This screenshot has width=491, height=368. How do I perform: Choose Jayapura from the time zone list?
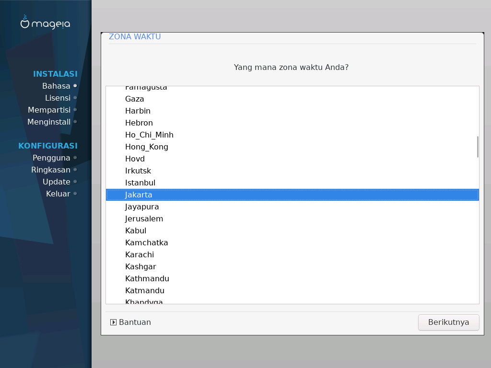click(x=142, y=207)
